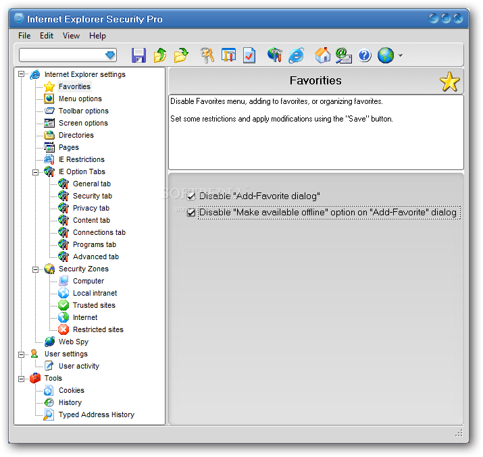483x457 pixels.
Task: Click the Internet zone globe icon
Action: tap(63, 317)
